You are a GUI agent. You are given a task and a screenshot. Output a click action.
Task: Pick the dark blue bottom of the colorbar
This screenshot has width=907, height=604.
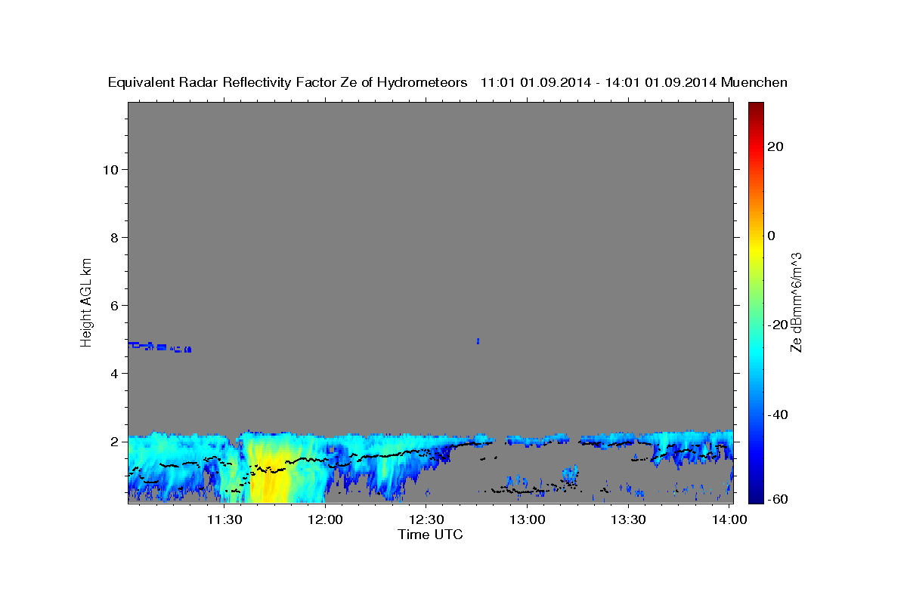[757, 497]
